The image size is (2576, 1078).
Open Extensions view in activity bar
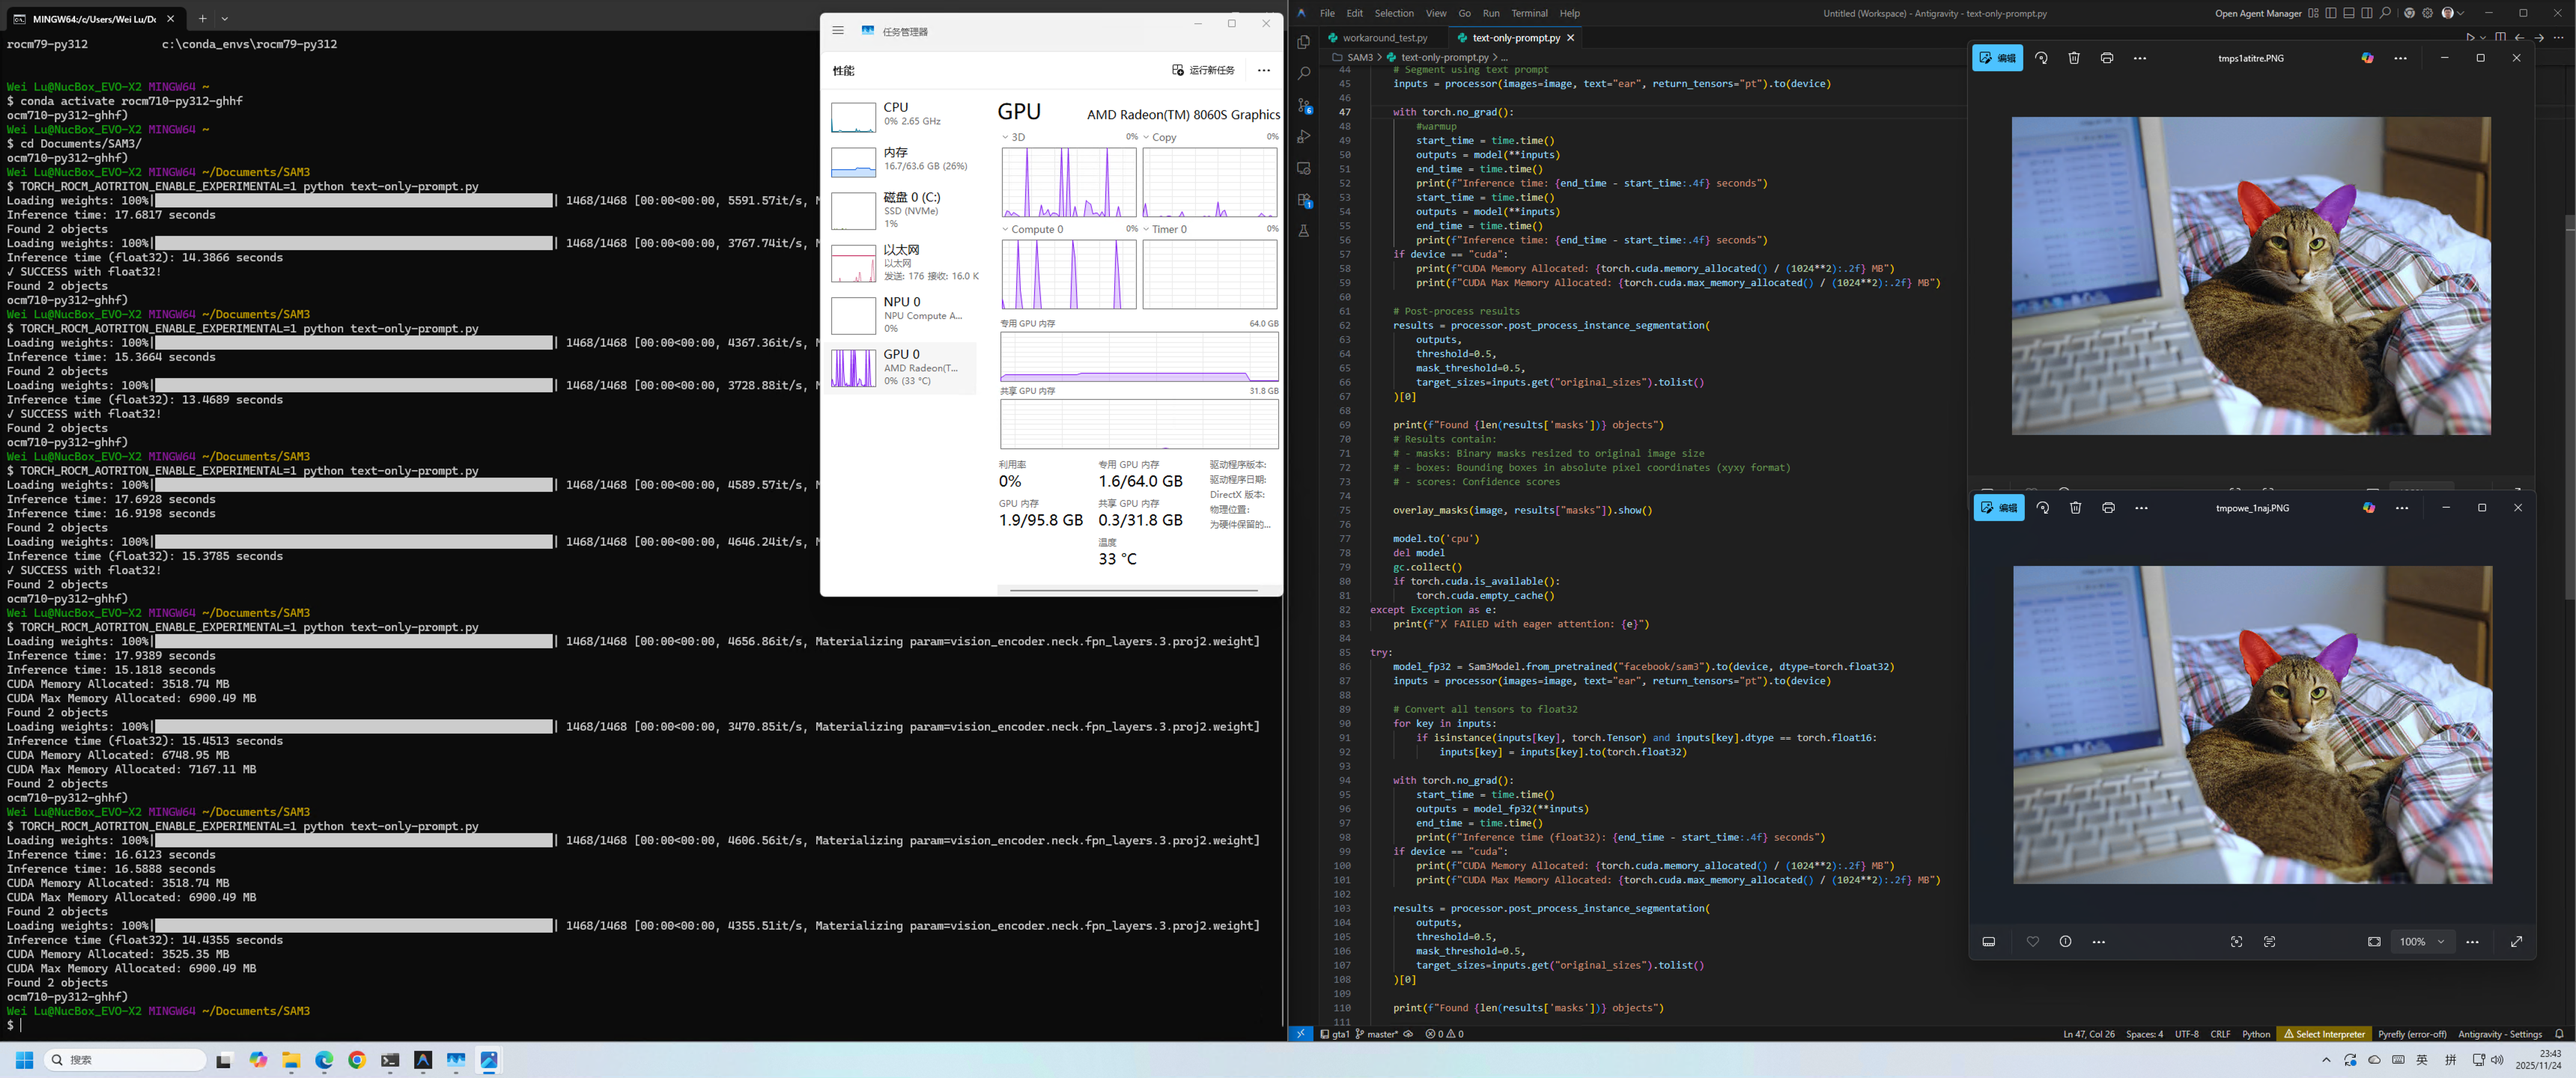point(1304,200)
